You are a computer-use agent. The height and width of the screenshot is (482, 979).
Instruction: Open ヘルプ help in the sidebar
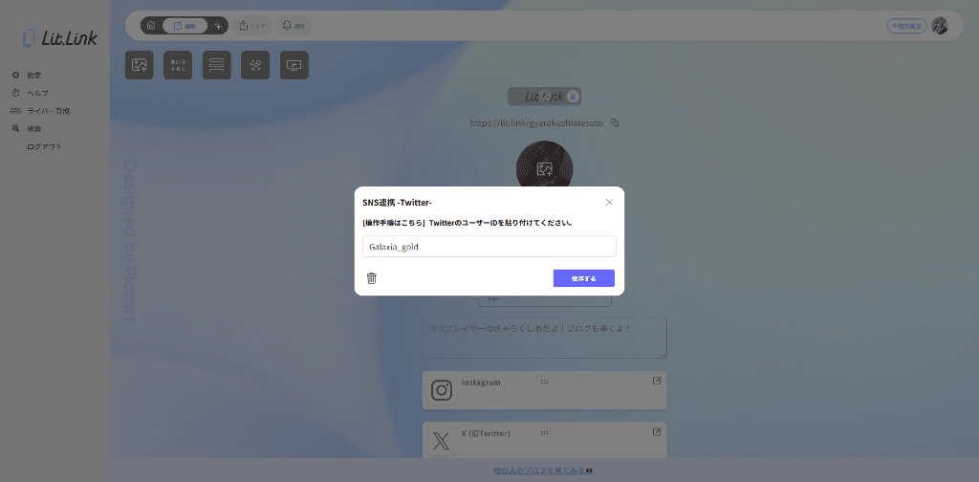(37, 93)
